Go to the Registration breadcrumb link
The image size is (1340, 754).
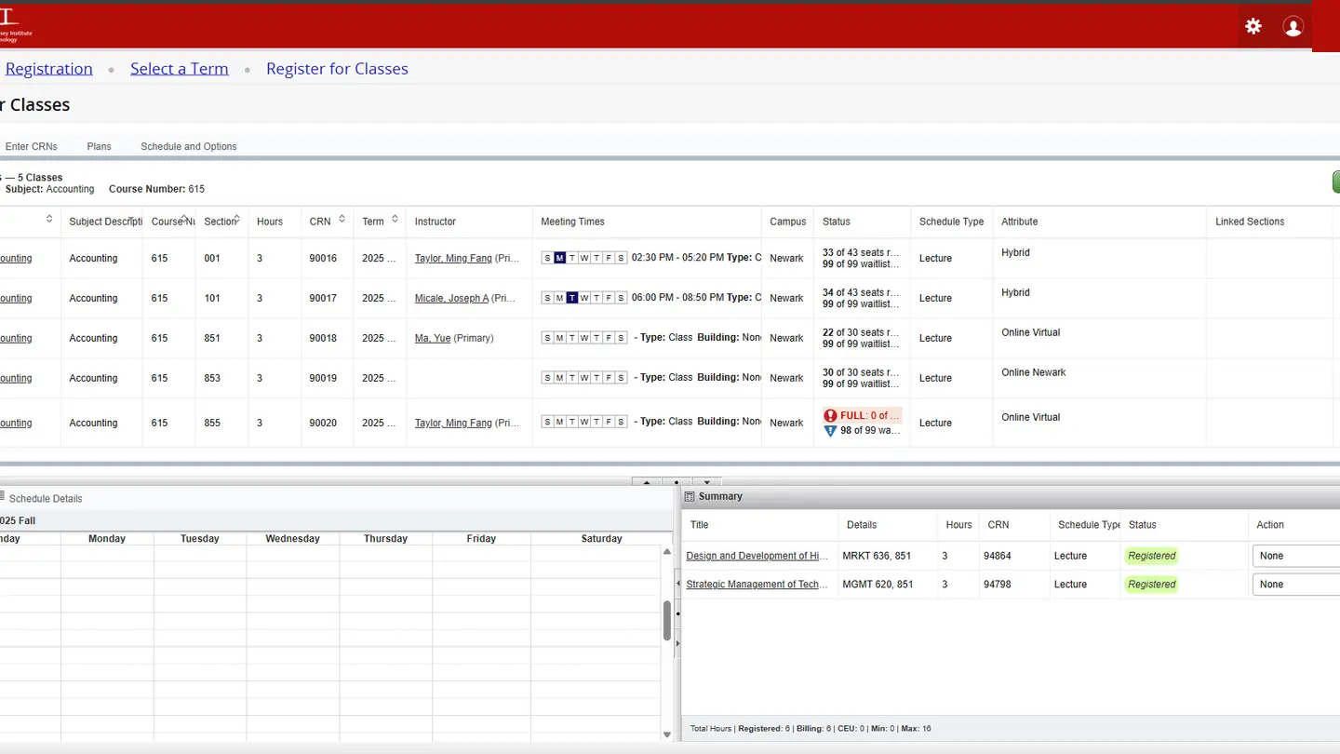48,69
